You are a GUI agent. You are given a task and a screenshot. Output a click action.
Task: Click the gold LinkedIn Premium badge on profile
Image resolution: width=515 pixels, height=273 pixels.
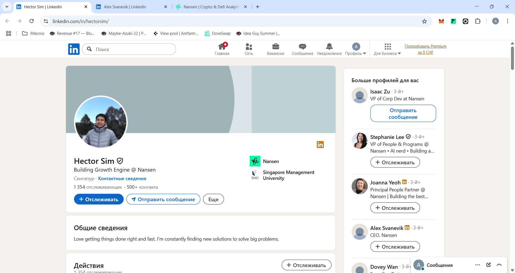[x=320, y=145]
